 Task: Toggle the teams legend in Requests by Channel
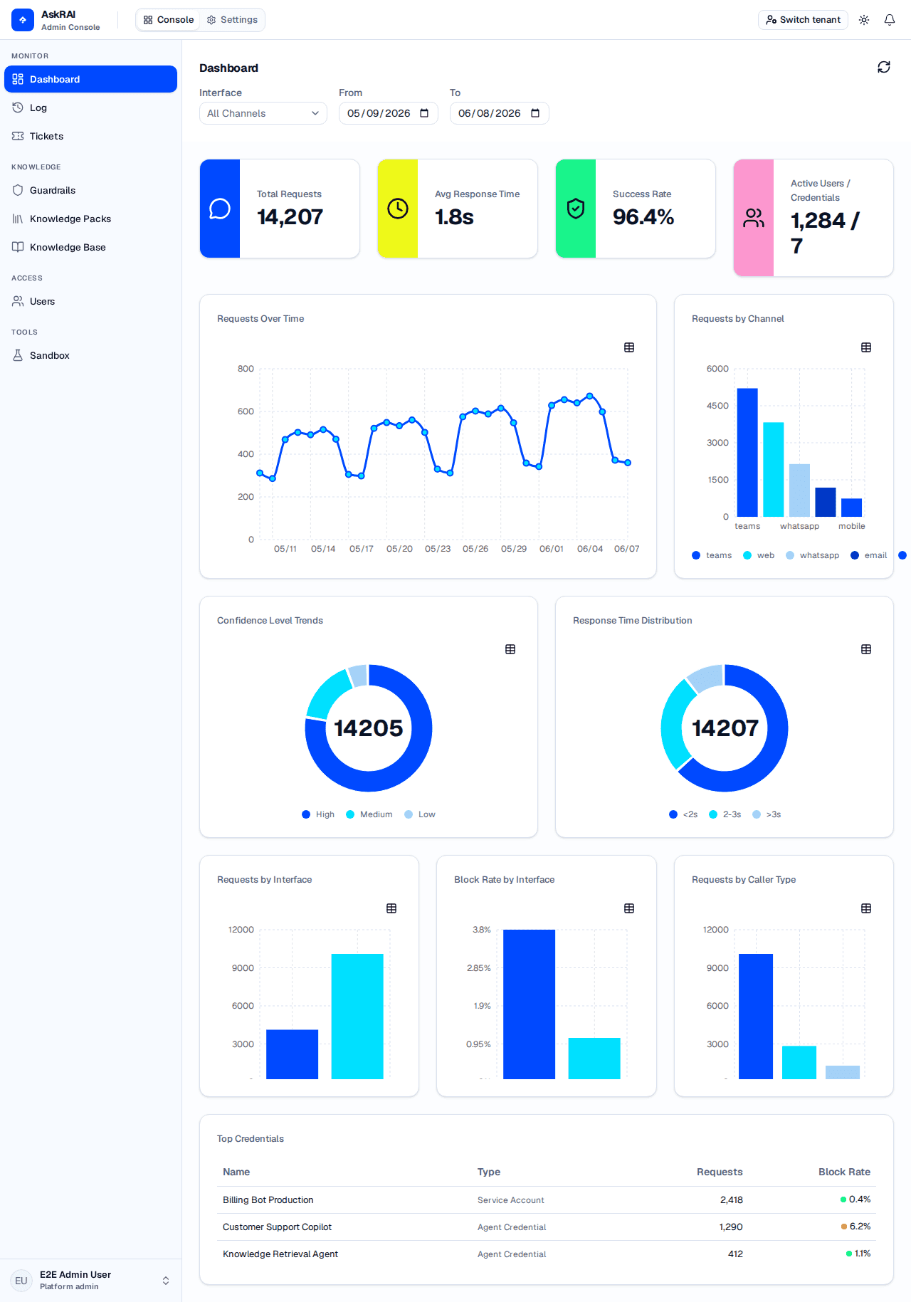coord(712,555)
